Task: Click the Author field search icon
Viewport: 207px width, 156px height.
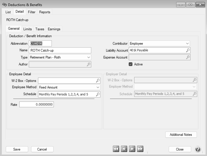Action: click(89, 64)
